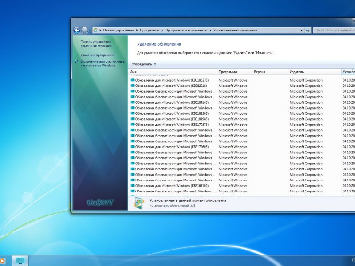Click Установленные обновления in the breadcrumb
Viewport: 355px width, 266px height.
(235, 30)
